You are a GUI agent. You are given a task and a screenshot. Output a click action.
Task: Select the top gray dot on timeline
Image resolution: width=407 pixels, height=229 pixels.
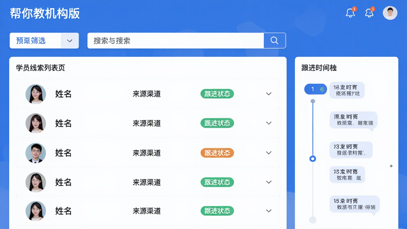[313, 101]
